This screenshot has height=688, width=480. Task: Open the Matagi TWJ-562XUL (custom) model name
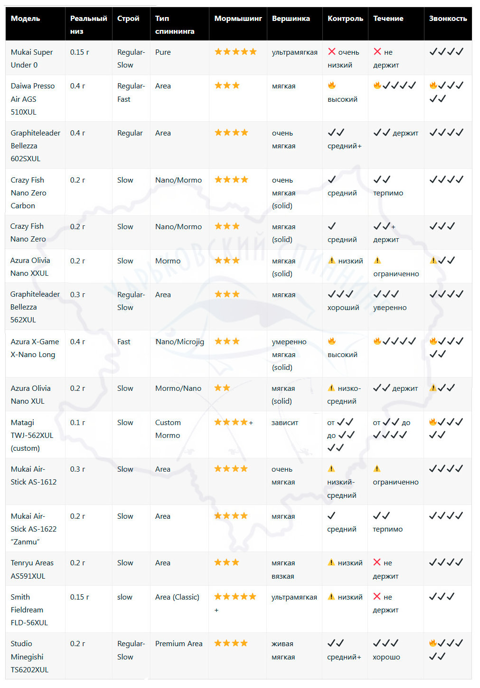[x=32, y=435]
